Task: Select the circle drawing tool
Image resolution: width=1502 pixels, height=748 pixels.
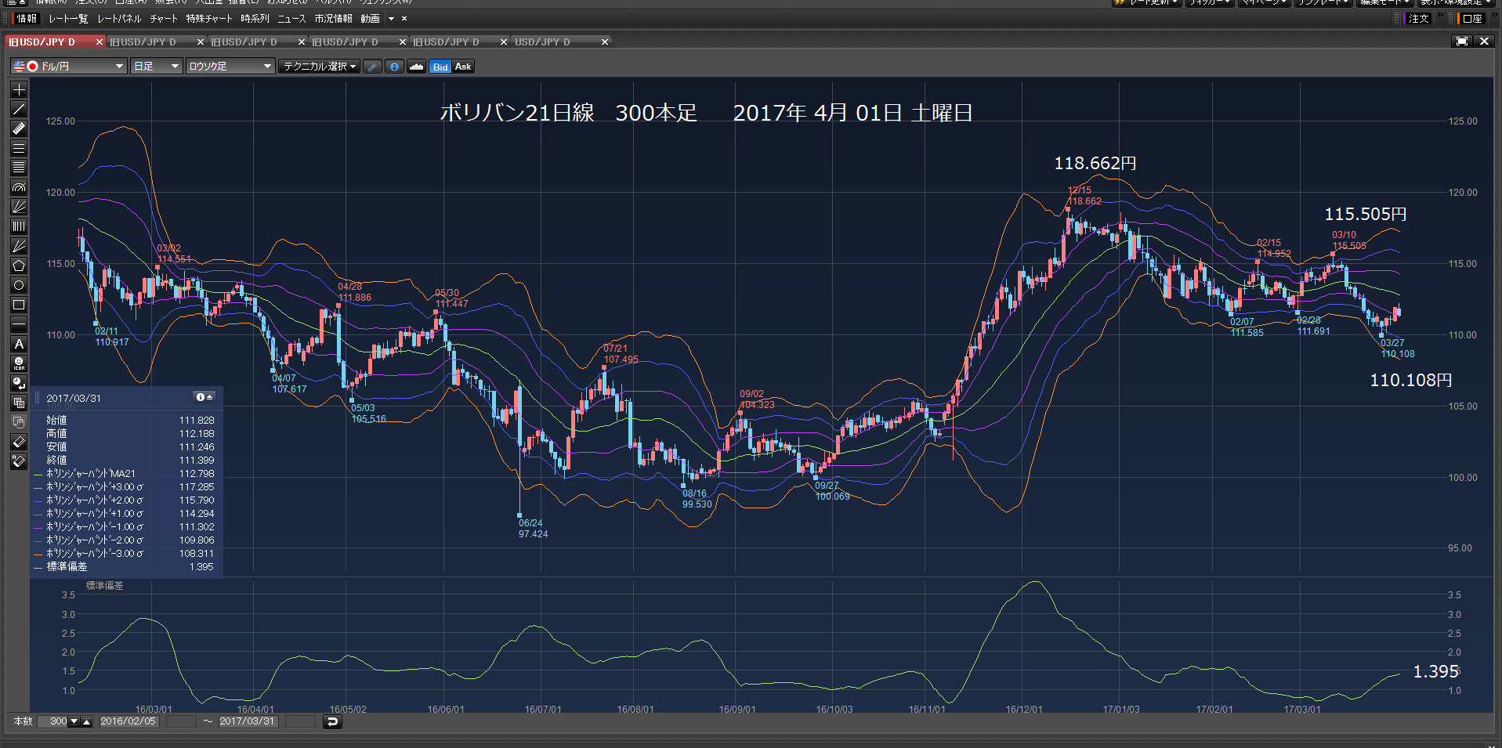Action: pos(19,285)
